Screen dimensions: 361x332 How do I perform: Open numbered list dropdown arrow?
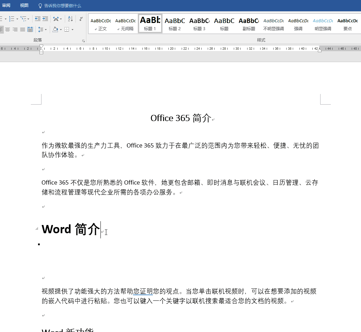[17, 19]
